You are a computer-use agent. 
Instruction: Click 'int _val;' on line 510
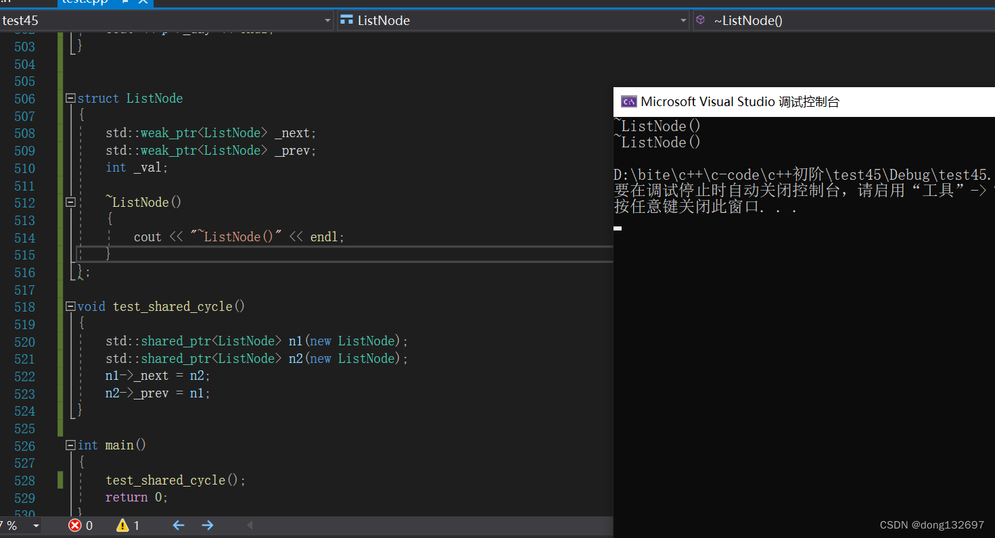click(137, 168)
